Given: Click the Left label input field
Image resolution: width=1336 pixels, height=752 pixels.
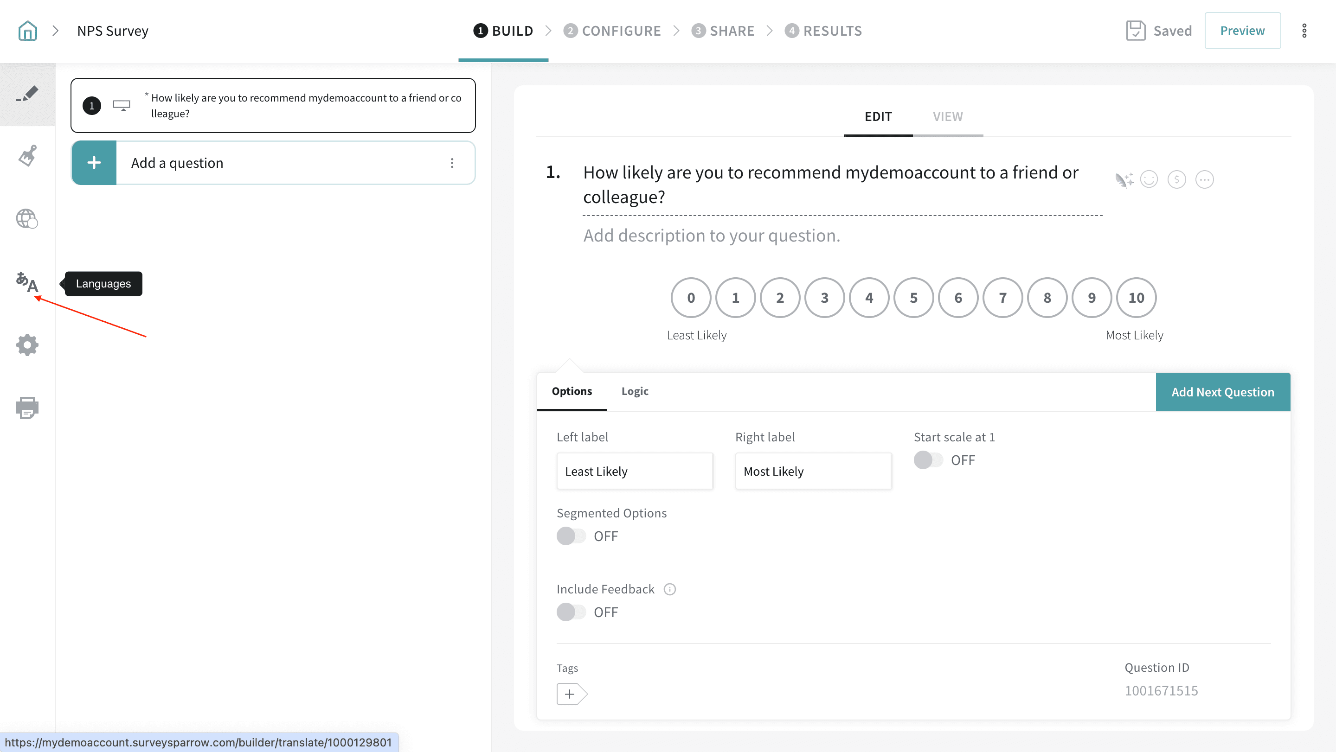Looking at the screenshot, I should pyautogui.click(x=634, y=471).
